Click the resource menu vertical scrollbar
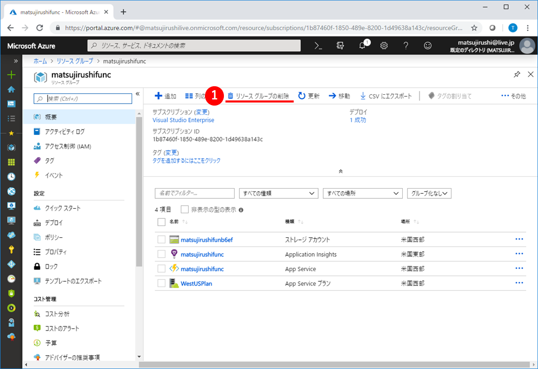Screen dimensions: 538x369 [139, 192]
